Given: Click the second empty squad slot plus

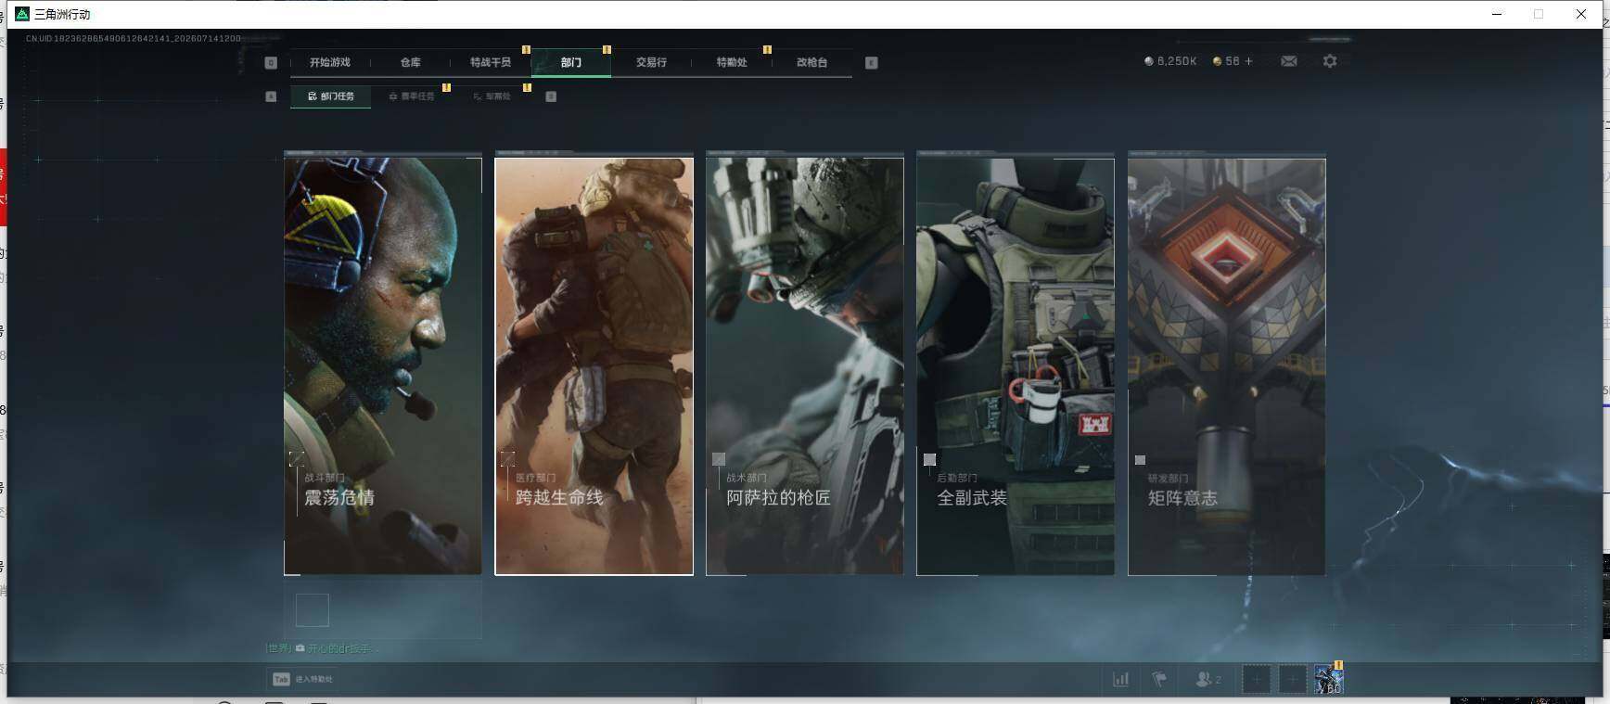Looking at the screenshot, I should click(1293, 679).
